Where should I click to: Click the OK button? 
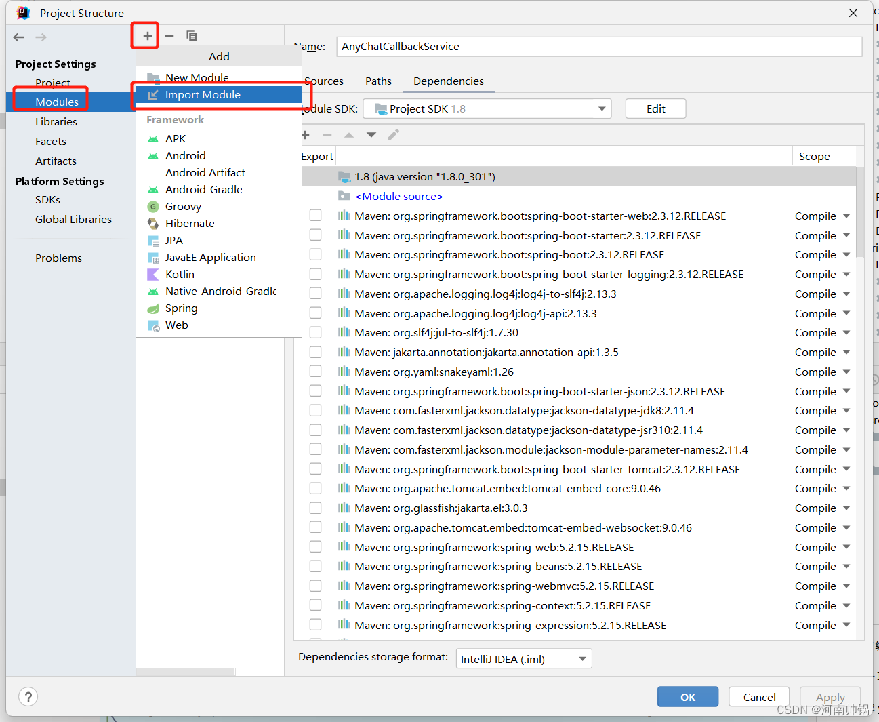(x=688, y=697)
